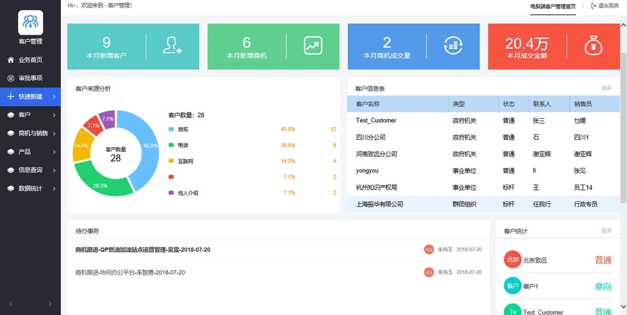Click the sidebar left arrow
The image size is (627, 315).
[x=11, y=304]
